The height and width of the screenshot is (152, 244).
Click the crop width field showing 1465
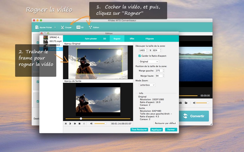(x=142, y=50)
